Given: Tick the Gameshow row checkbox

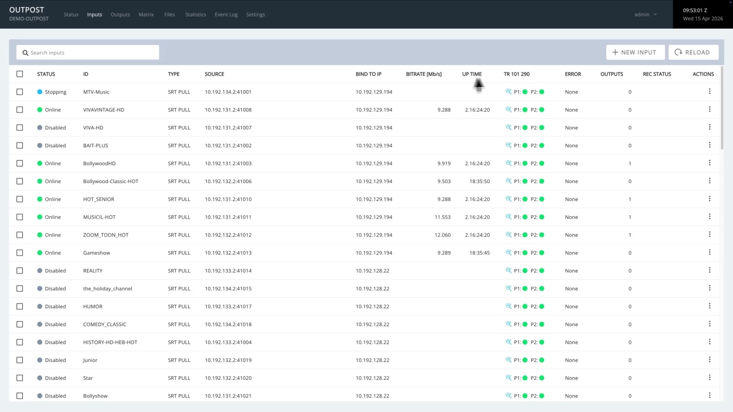Looking at the screenshot, I should pos(20,253).
